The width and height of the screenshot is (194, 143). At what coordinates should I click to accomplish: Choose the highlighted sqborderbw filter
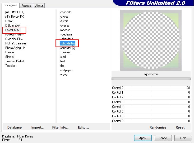[68, 43]
